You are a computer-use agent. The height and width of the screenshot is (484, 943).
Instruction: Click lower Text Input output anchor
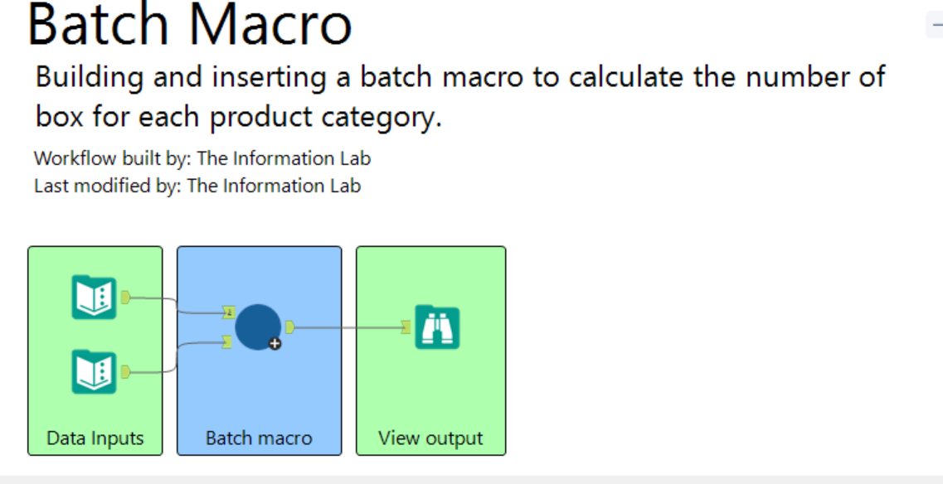click(x=126, y=372)
